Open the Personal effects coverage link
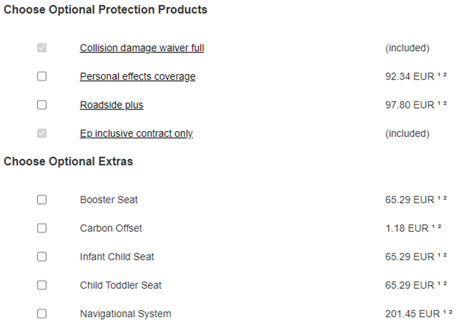The image size is (474, 330). [x=137, y=76]
